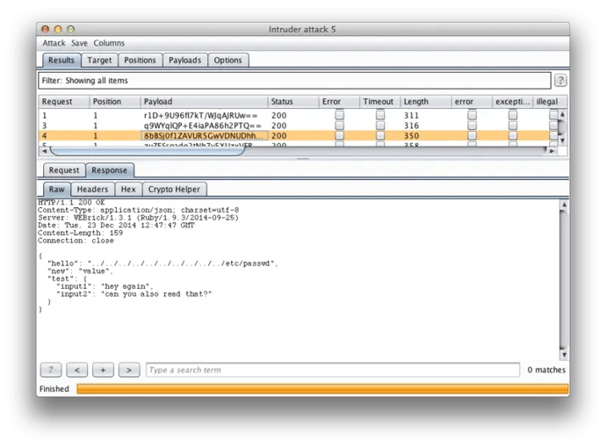The width and height of the screenshot is (606, 447).
Task: Switch to the Crypto Helper tab
Action: 173,189
